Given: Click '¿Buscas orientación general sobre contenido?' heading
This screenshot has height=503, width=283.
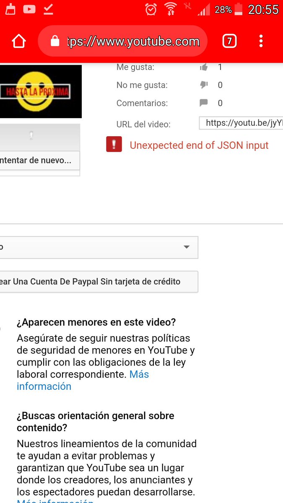Looking at the screenshot, I should (x=96, y=422).
